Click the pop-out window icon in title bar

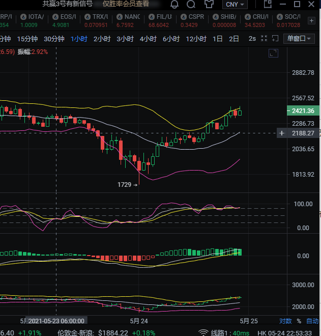pos(269,5)
